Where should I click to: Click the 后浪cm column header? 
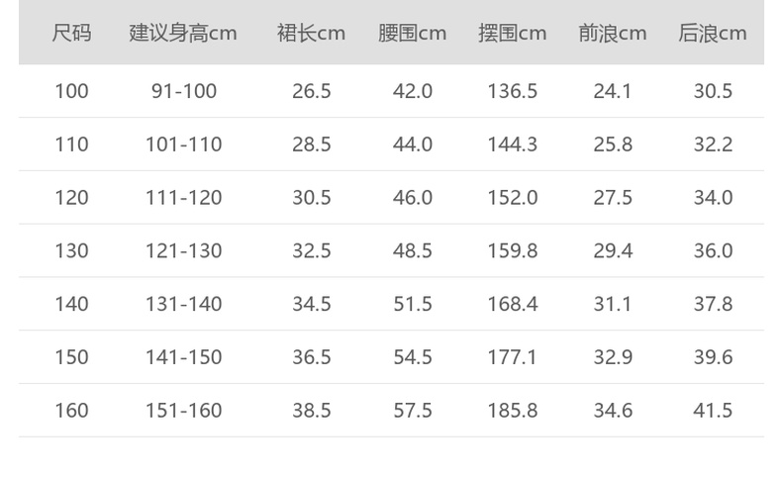click(x=712, y=33)
